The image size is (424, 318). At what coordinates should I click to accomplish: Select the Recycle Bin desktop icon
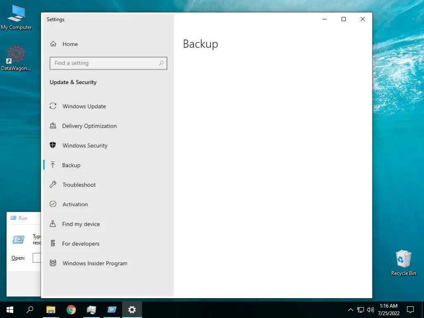click(x=403, y=263)
